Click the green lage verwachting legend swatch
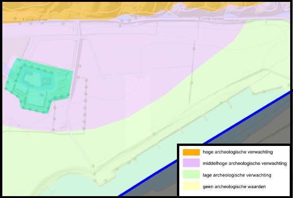293x198 pixels. pos(191,174)
